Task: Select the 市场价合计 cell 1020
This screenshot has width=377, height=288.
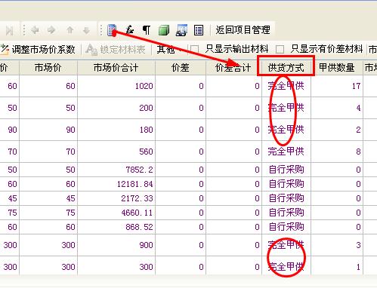Action: click(116, 86)
